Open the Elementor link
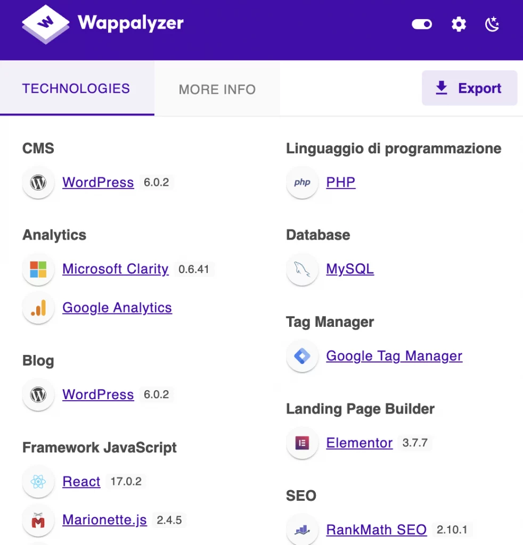Screen dimensions: 523x545 (x=359, y=443)
